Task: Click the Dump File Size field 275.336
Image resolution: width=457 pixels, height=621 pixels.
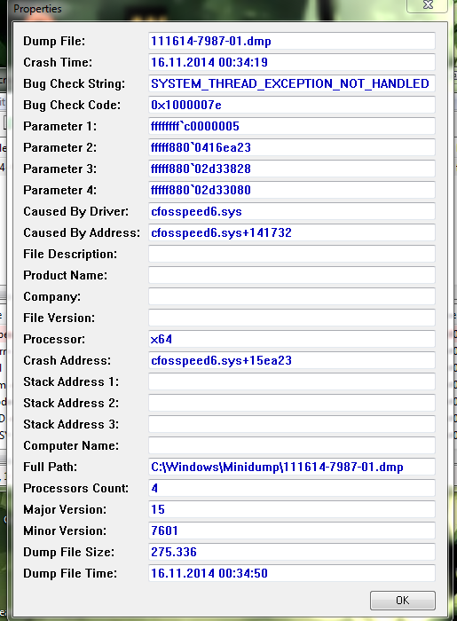Action: [x=292, y=552]
